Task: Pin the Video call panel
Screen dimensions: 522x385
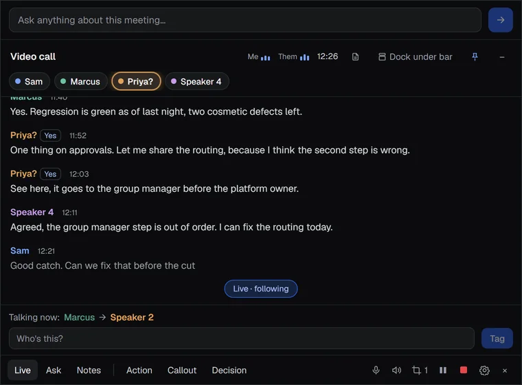Action: point(475,57)
